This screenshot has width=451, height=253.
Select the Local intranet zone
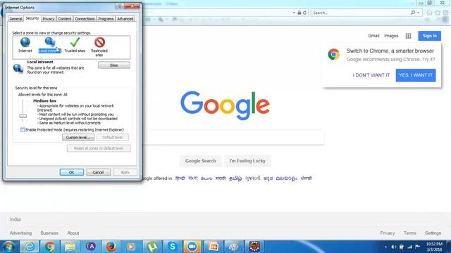(50, 45)
